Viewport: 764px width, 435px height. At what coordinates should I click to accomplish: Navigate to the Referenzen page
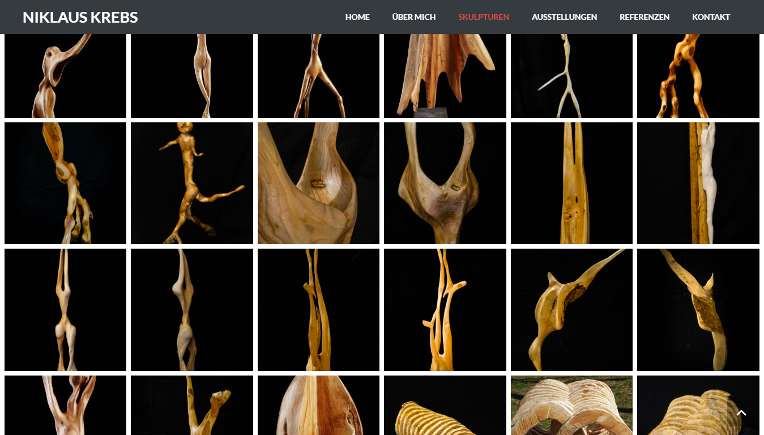click(644, 17)
